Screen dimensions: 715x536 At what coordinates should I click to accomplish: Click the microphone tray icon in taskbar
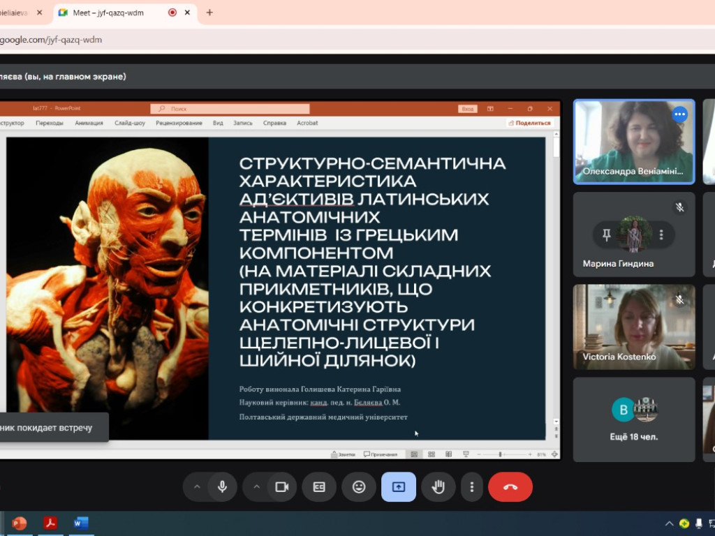(698, 523)
